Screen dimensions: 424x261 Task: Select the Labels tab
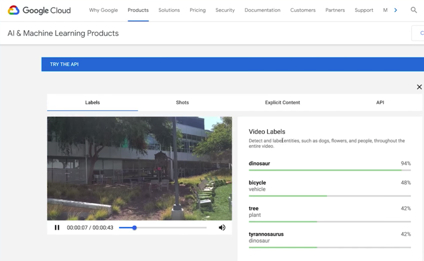[92, 102]
